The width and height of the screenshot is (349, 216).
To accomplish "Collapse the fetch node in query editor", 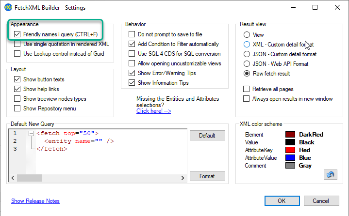I will (x=32, y=133).
